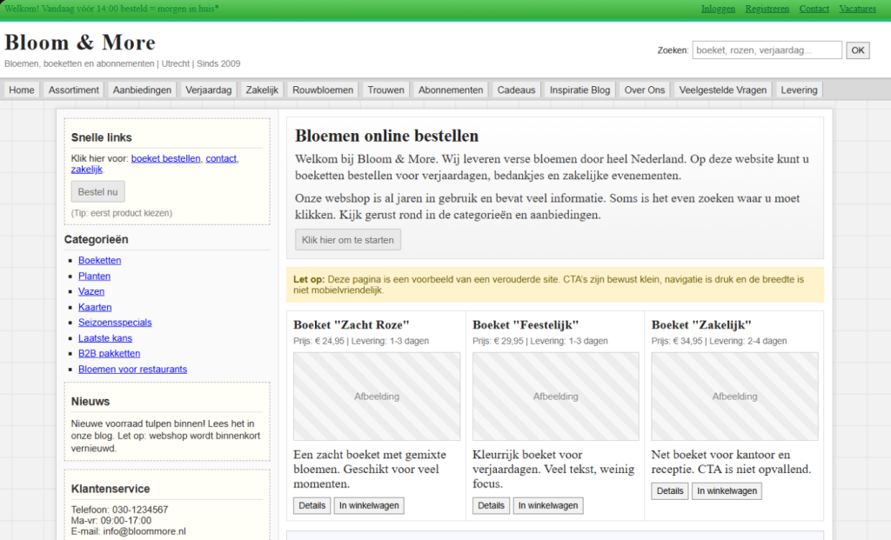Go to the Vacatures page link
891x540 pixels.
857,9
